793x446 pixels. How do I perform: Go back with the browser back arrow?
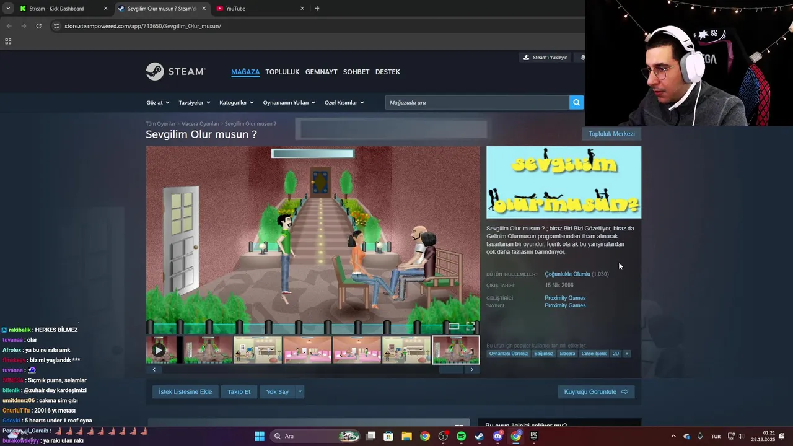[9, 26]
